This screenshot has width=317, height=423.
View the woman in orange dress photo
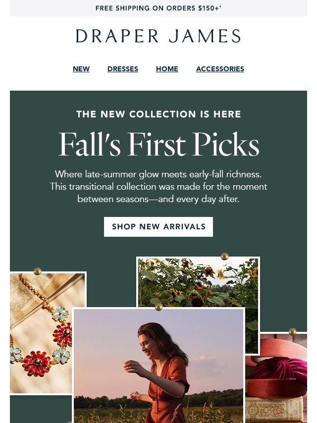tap(158, 366)
